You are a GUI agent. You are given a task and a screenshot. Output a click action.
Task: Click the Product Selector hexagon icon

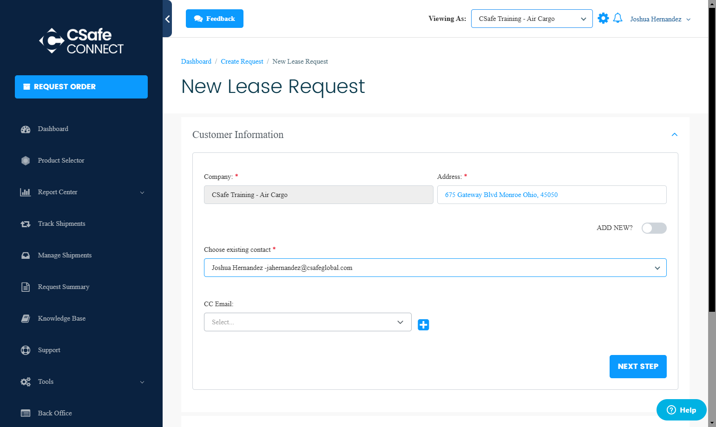pyautogui.click(x=26, y=161)
